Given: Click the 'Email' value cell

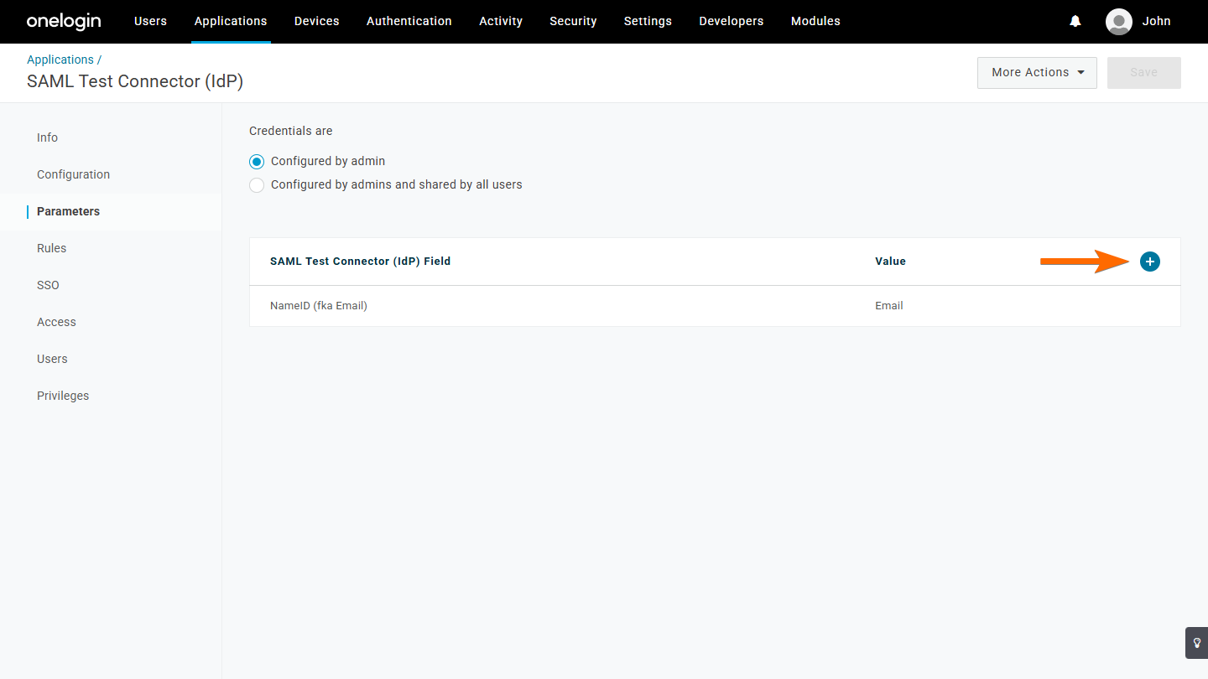Looking at the screenshot, I should pyautogui.click(x=889, y=306).
